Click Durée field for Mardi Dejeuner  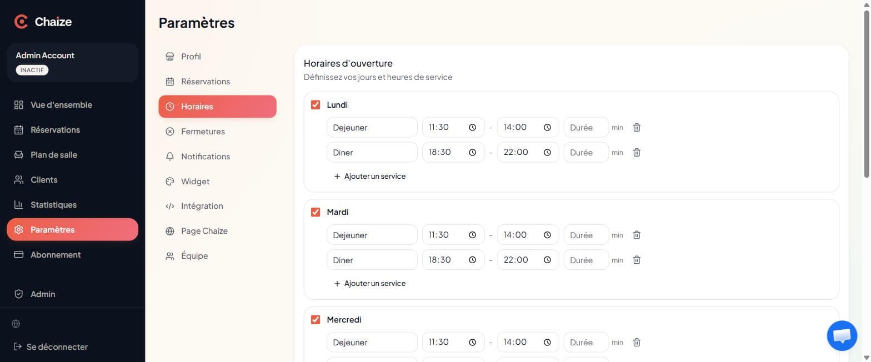point(586,235)
